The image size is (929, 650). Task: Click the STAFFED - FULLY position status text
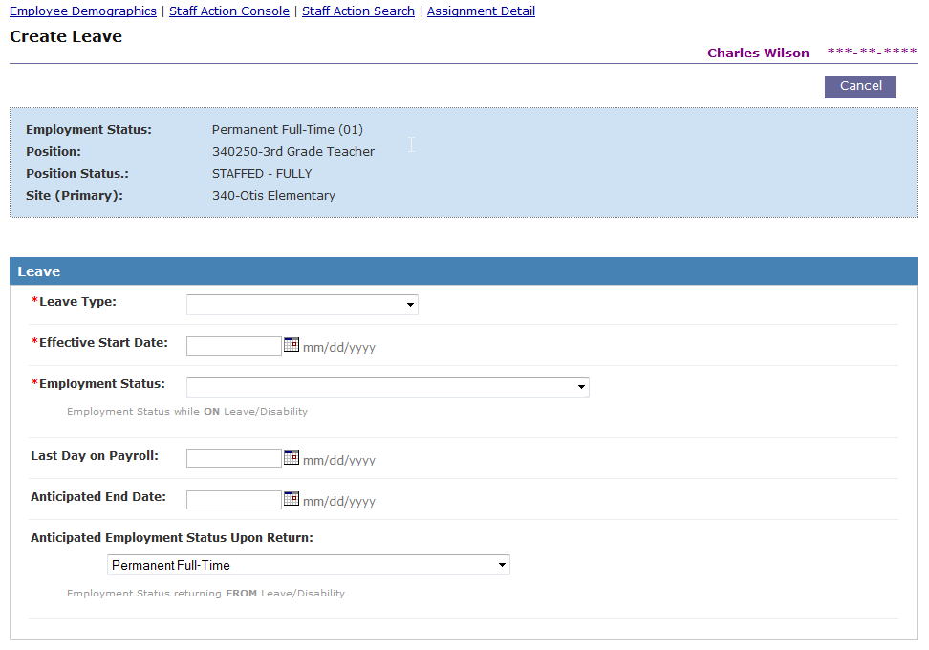(262, 174)
